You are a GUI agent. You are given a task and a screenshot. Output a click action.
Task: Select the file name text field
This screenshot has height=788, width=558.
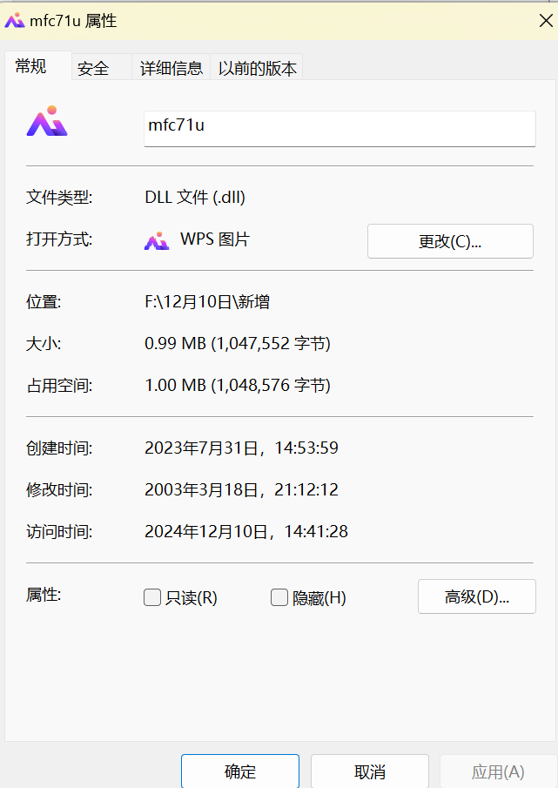pos(340,128)
